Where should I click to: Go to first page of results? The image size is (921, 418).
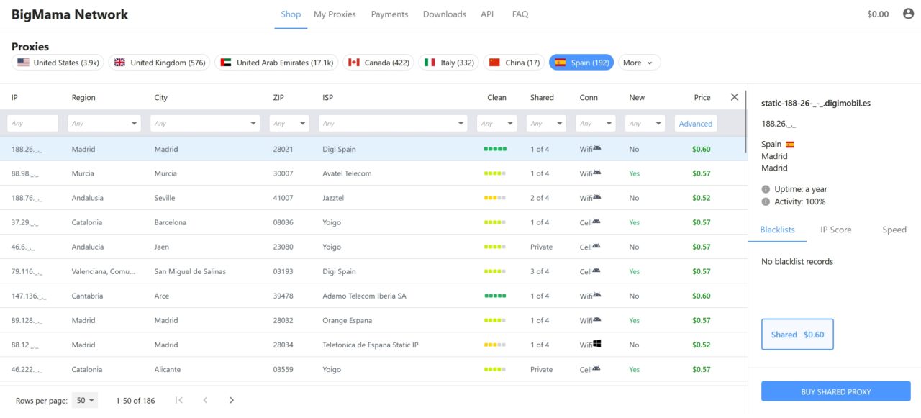(179, 400)
